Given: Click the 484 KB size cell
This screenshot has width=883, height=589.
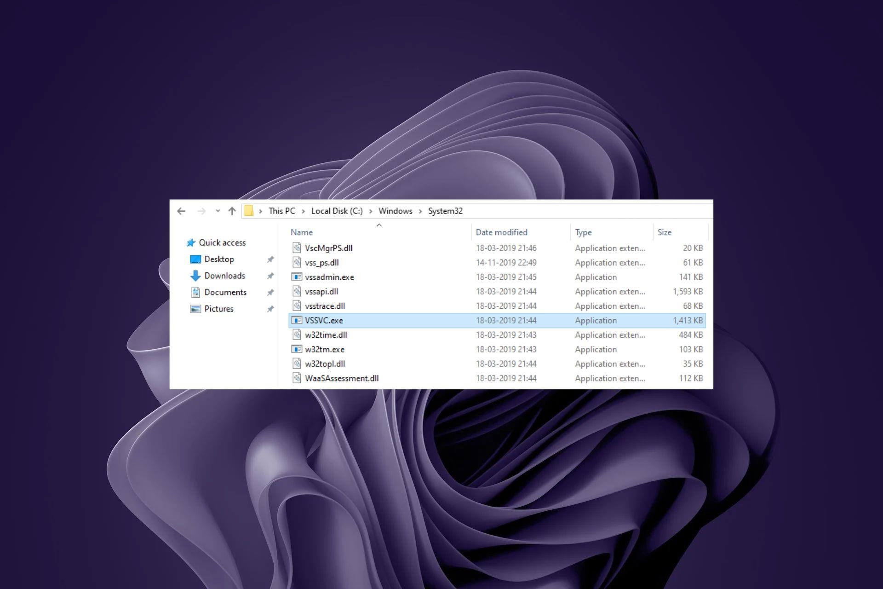Looking at the screenshot, I should (x=691, y=335).
